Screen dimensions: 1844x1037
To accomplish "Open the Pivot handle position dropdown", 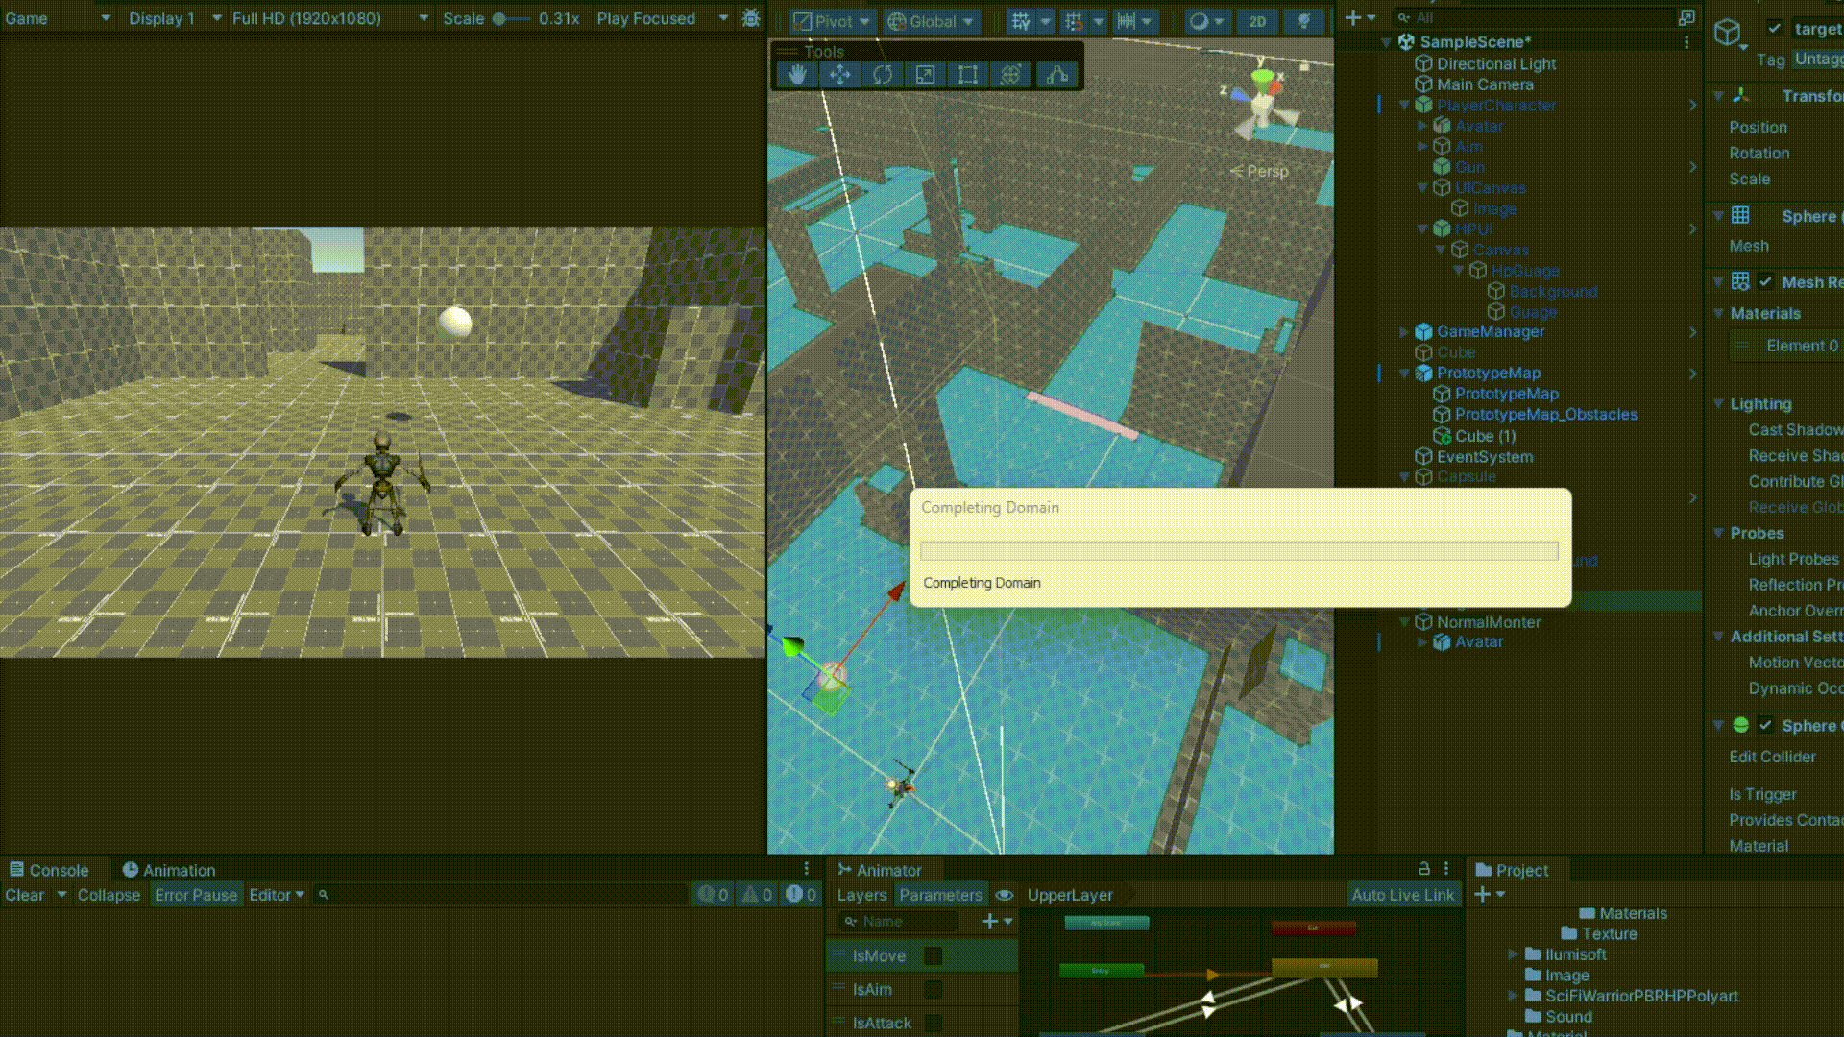I will [832, 21].
